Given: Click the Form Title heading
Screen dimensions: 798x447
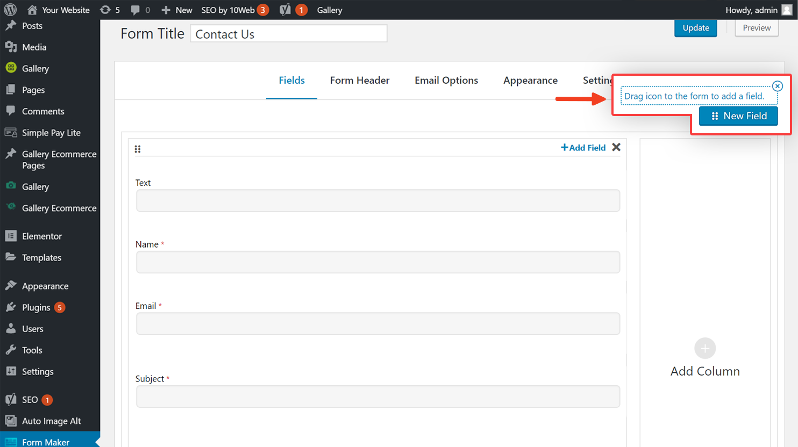Looking at the screenshot, I should coord(152,33).
